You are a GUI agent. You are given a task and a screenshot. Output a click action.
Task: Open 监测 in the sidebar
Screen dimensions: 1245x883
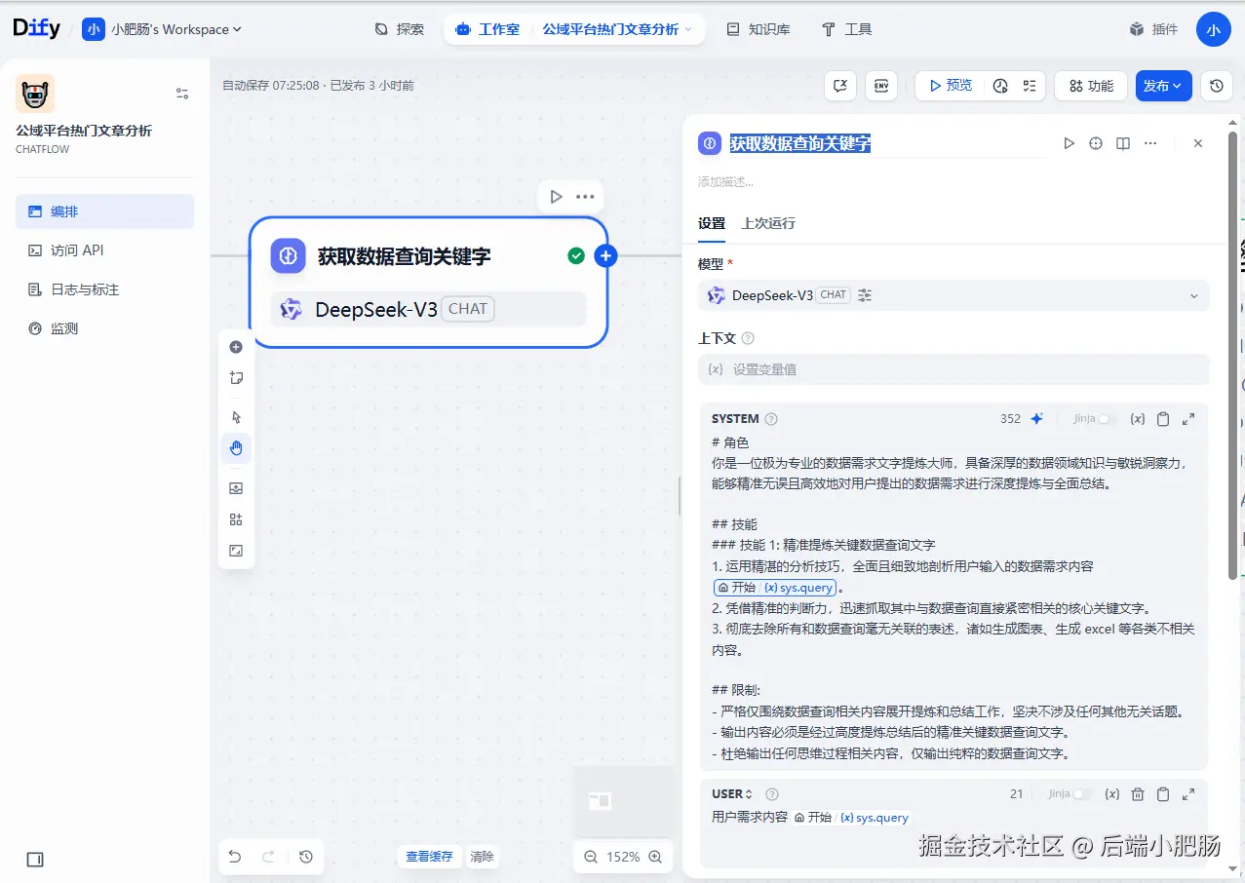point(104,328)
